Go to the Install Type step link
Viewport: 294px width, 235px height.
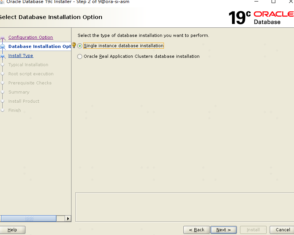pyautogui.click(x=21, y=56)
